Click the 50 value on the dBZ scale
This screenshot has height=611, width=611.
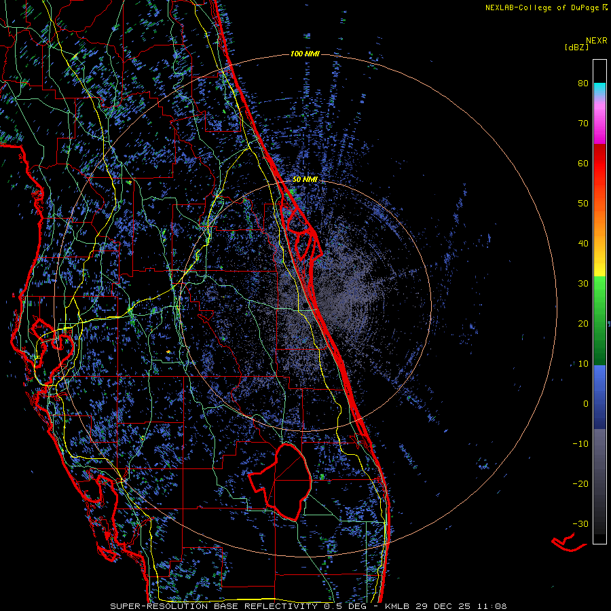point(583,204)
